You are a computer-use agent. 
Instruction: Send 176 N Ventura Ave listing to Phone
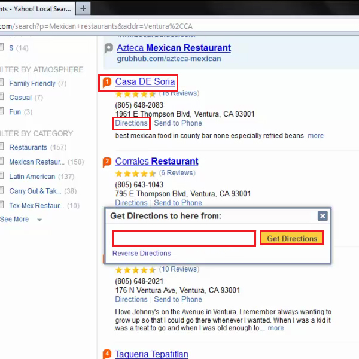[x=178, y=299]
